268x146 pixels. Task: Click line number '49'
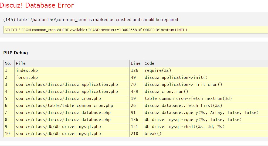[133, 77]
